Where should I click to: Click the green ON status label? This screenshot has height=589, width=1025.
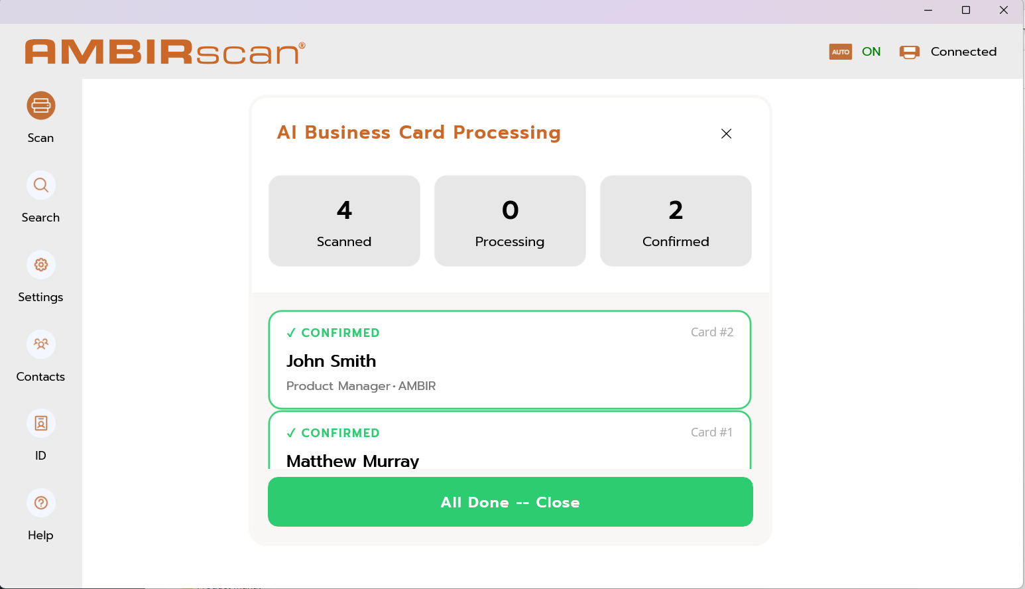click(871, 51)
